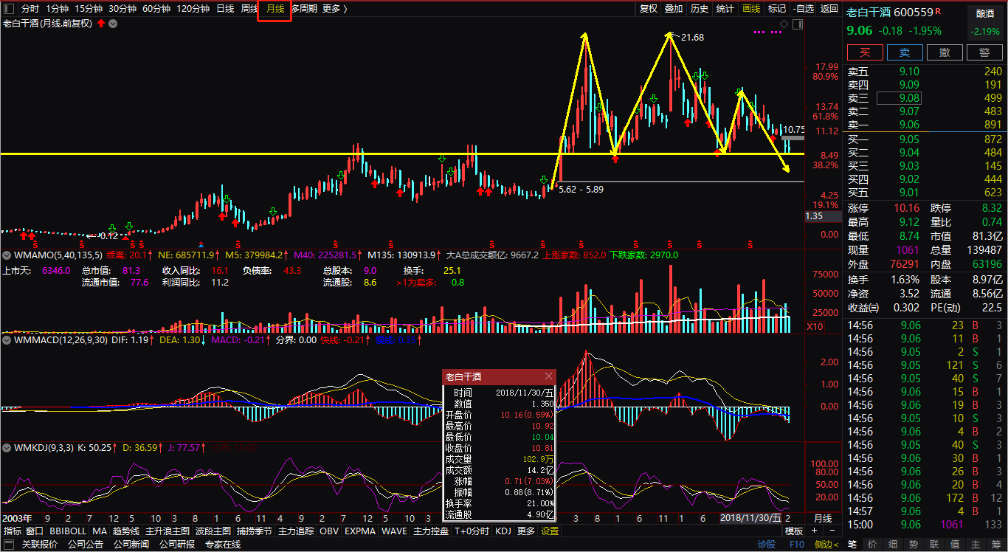1008x552 pixels.
Task: Apply MA indicator from bottom bar
Action: 100,531
